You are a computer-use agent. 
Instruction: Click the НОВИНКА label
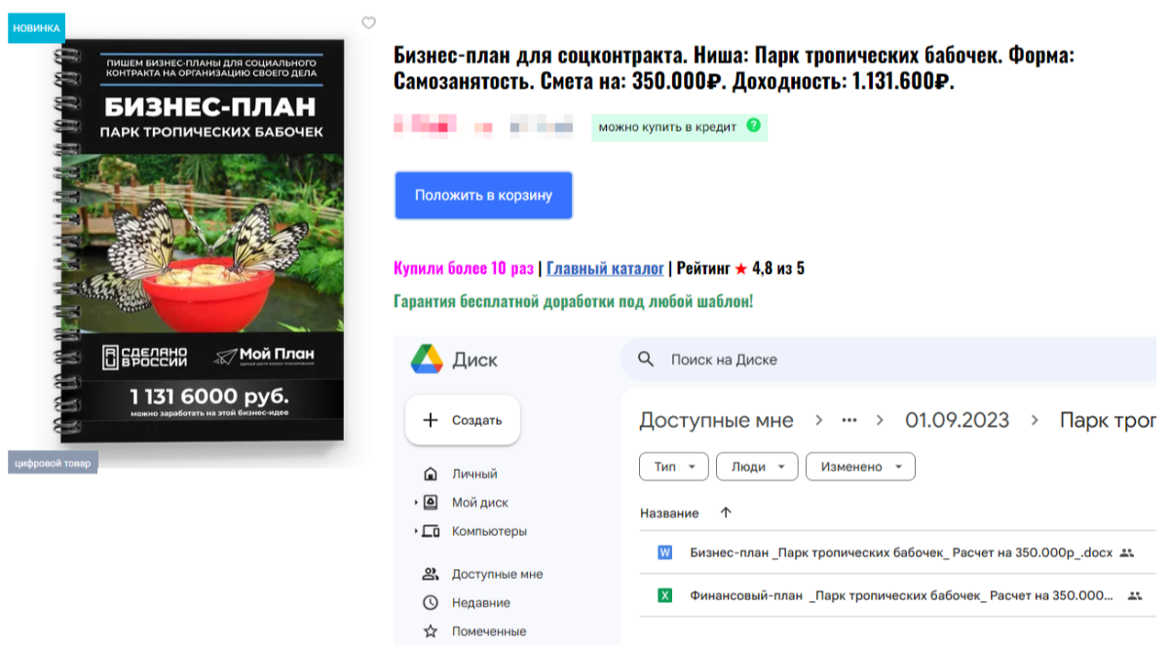(36, 28)
